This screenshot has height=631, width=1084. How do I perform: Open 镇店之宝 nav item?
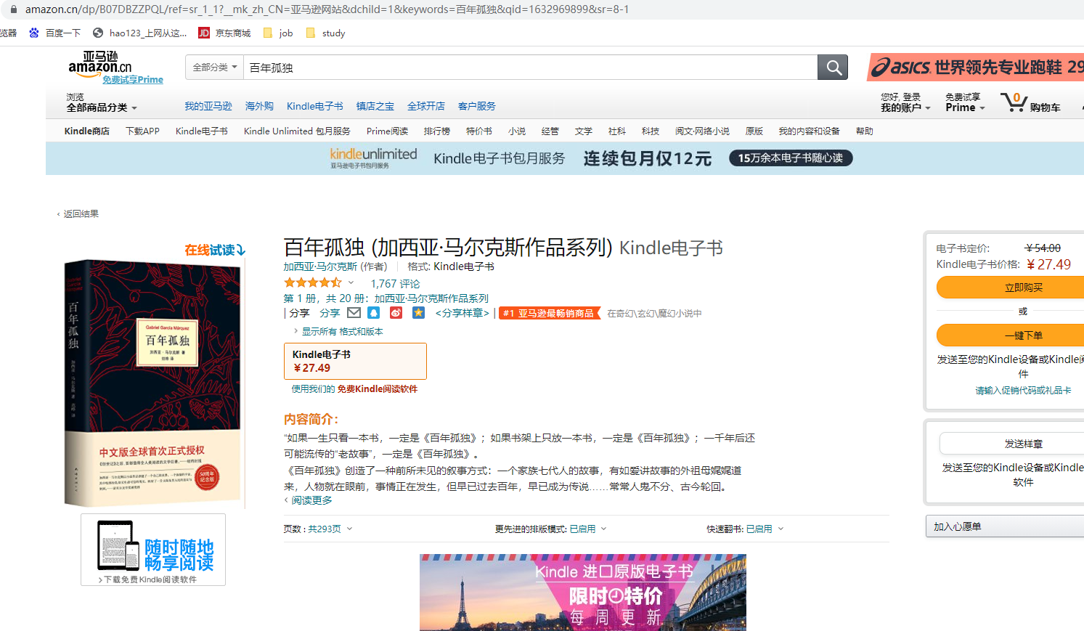pyautogui.click(x=375, y=106)
